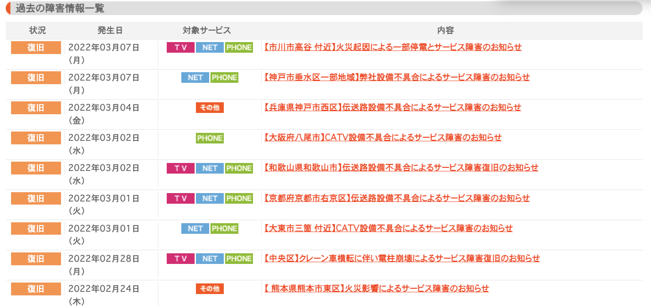Click the NET badge in the 和歌山県和歌山市 row
This screenshot has height=306, width=651.
(x=210, y=168)
